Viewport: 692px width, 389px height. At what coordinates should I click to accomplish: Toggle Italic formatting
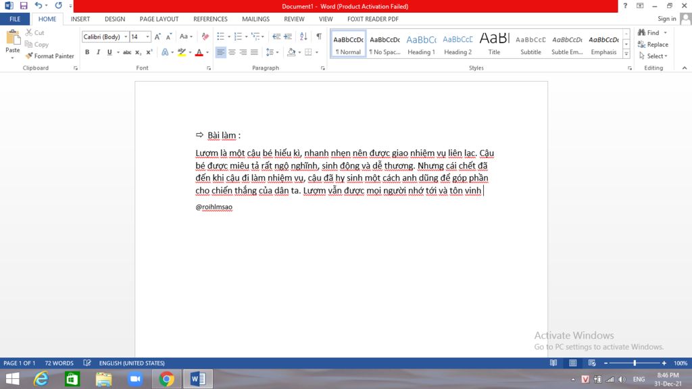pyautogui.click(x=98, y=52)
